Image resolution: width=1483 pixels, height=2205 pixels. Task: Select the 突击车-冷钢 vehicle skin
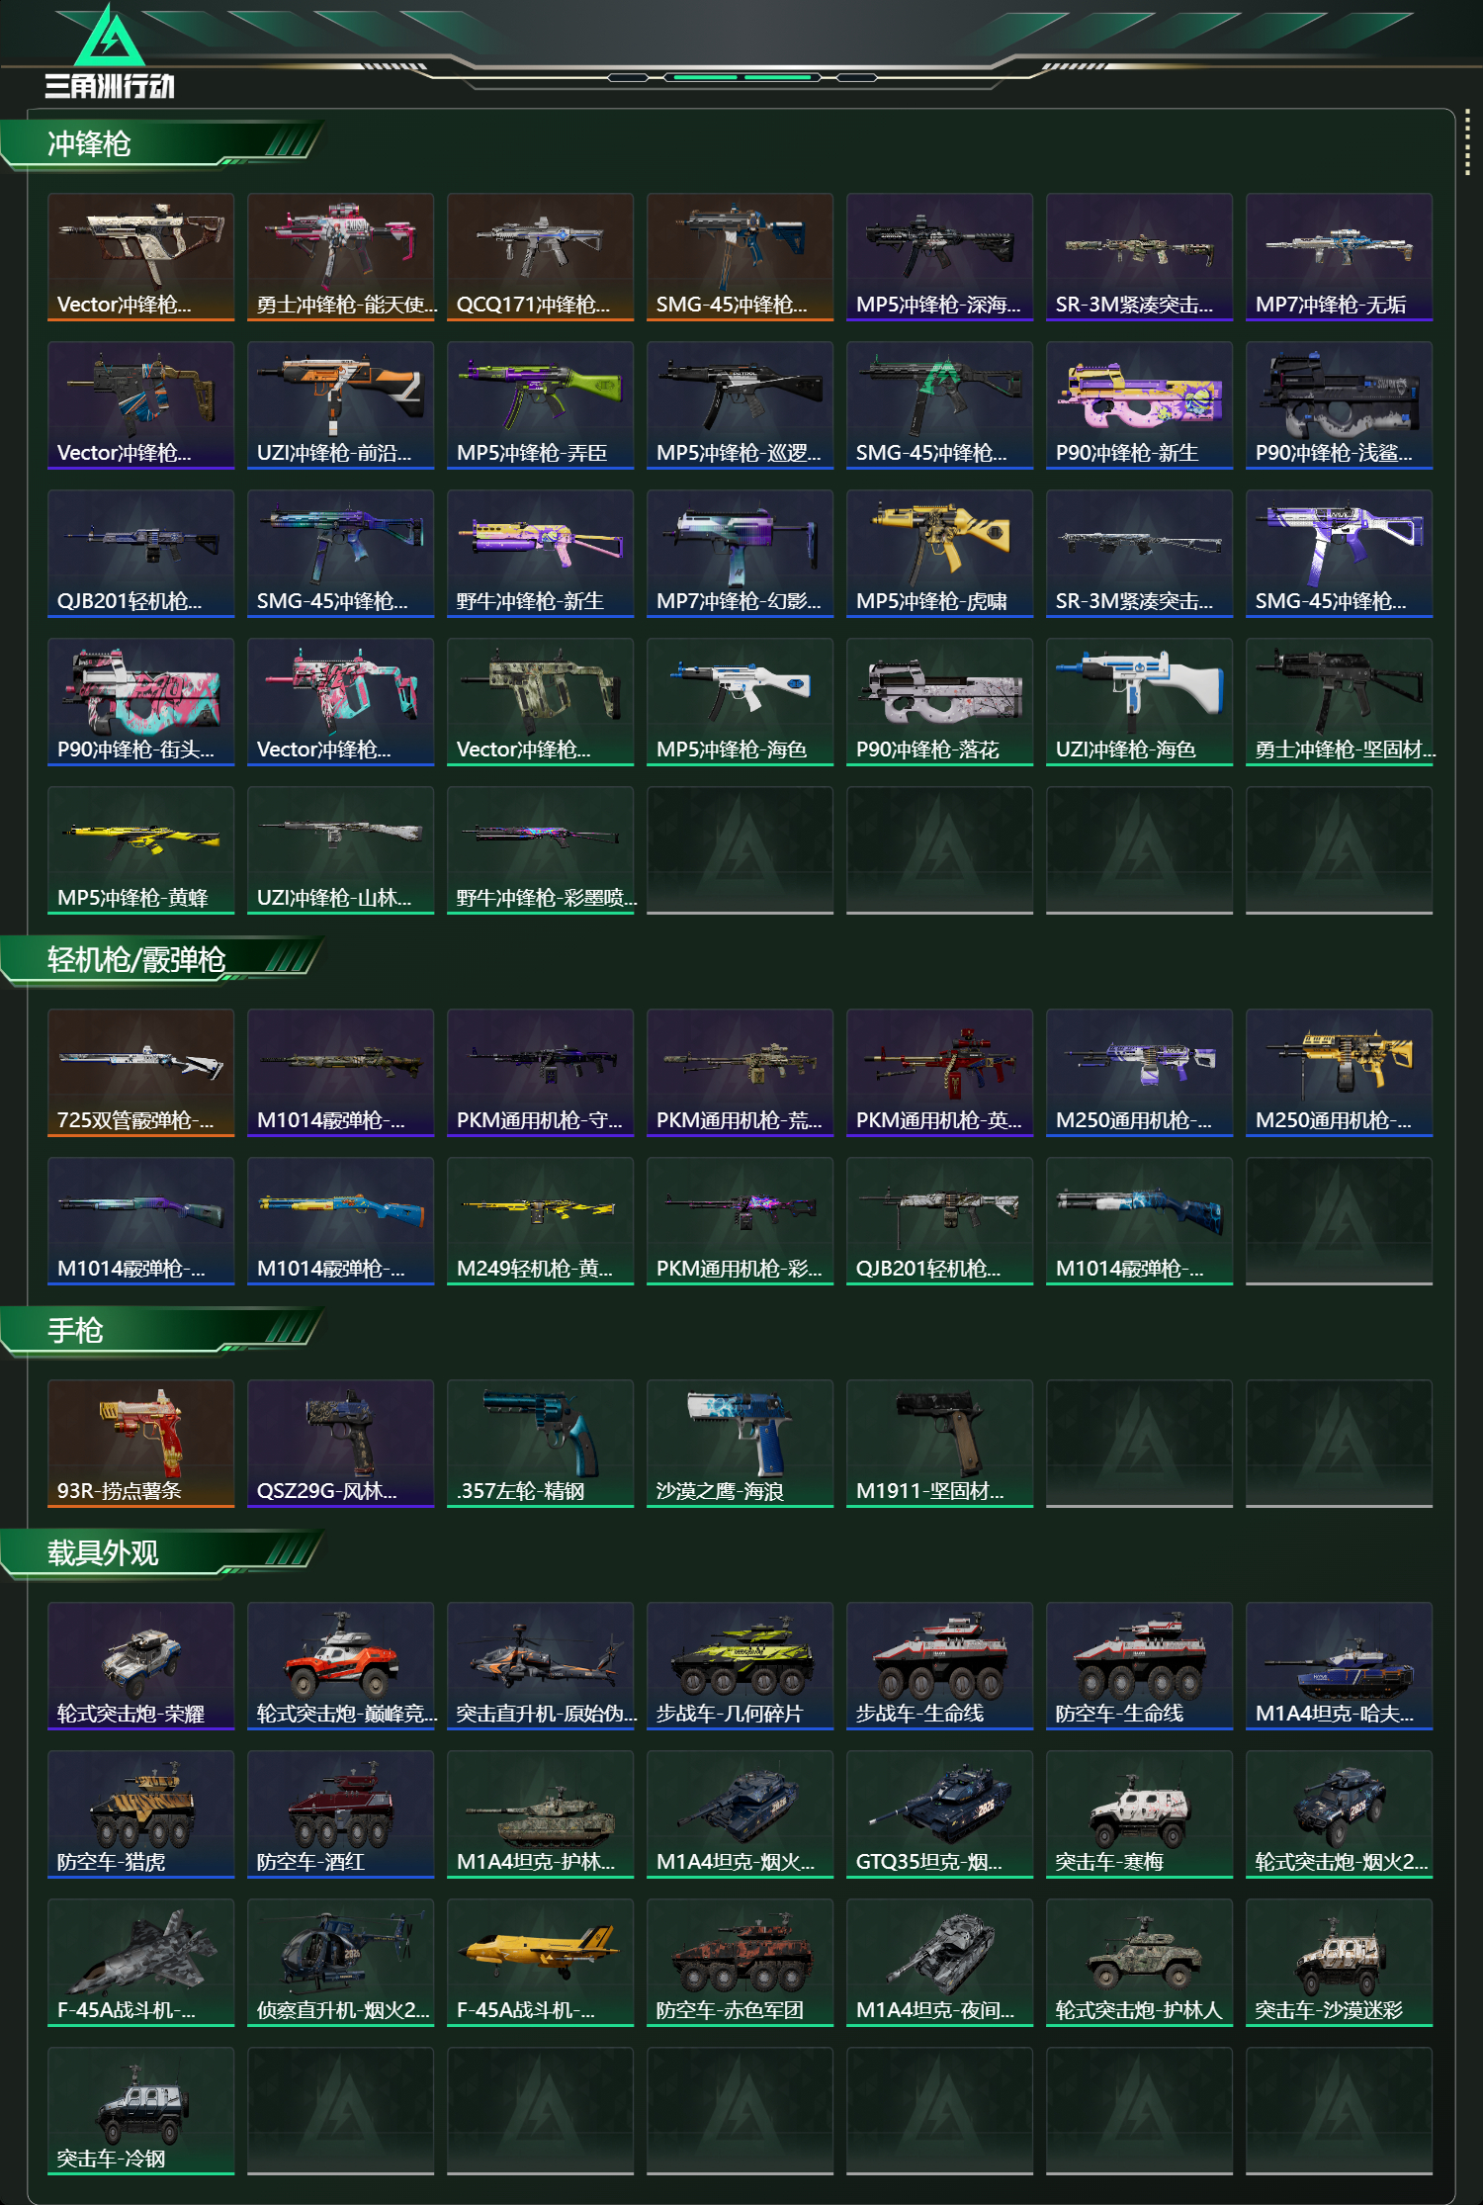(x=140, y=2111)
